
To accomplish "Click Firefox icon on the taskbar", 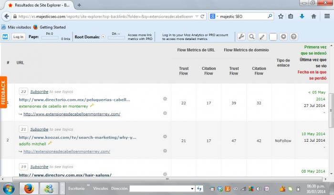I will (29, 188).
